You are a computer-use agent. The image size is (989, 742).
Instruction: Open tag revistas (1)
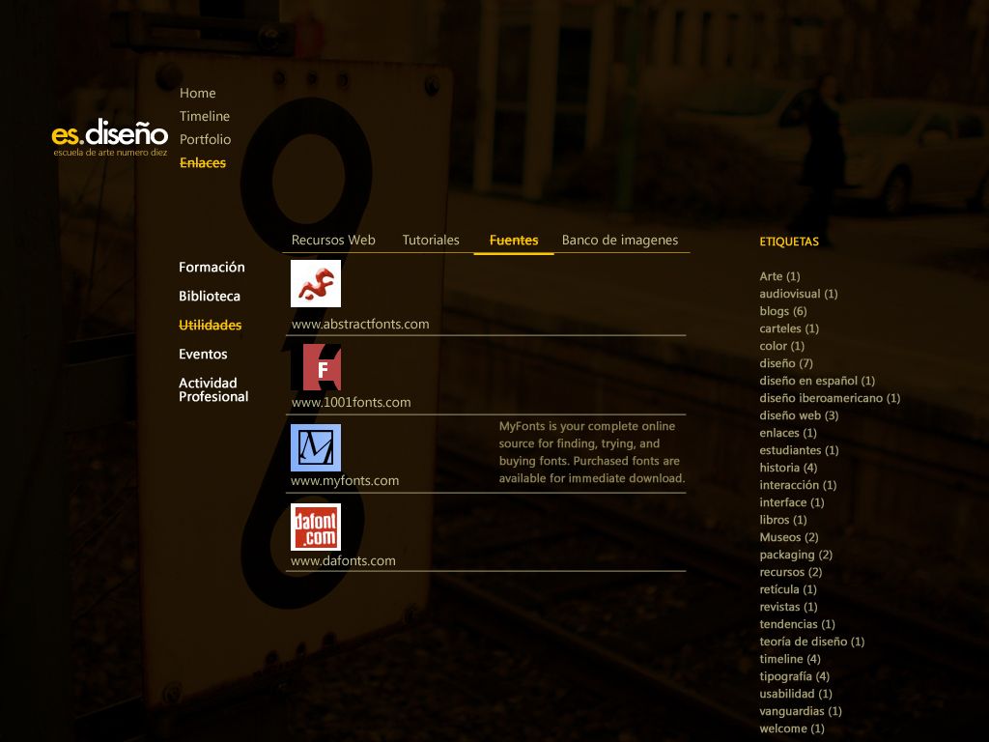tap(788, 607)
